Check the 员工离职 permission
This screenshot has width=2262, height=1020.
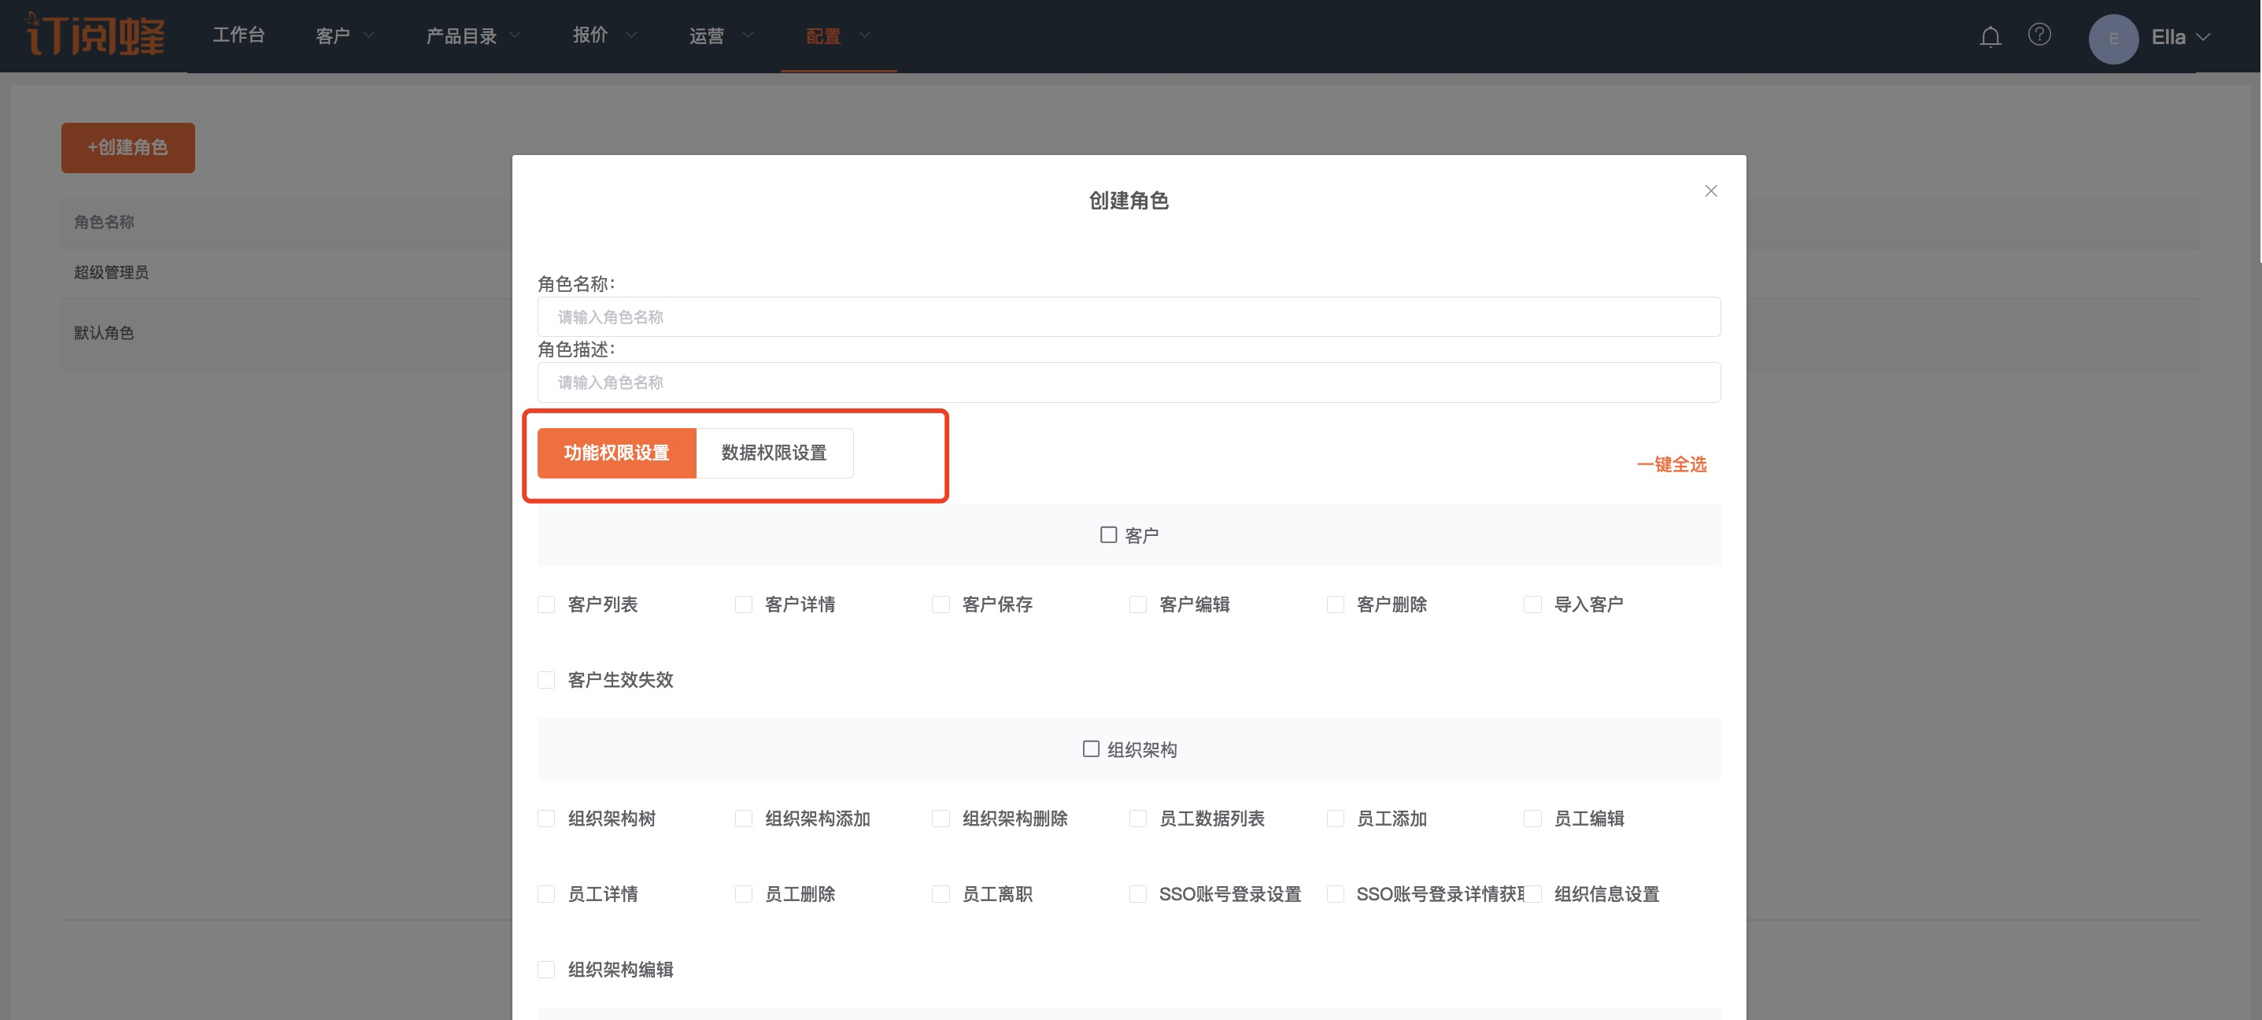point(941,893)
